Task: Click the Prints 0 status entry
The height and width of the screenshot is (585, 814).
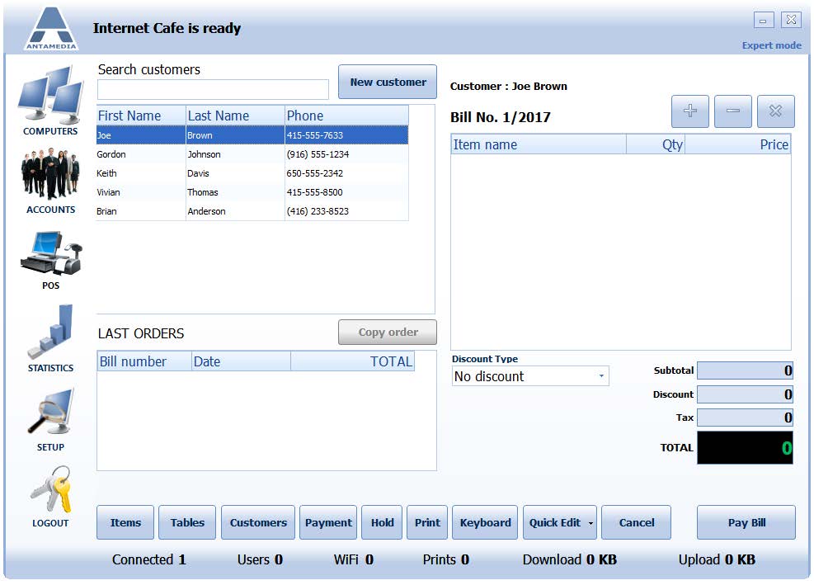Action: coord(446,560)
